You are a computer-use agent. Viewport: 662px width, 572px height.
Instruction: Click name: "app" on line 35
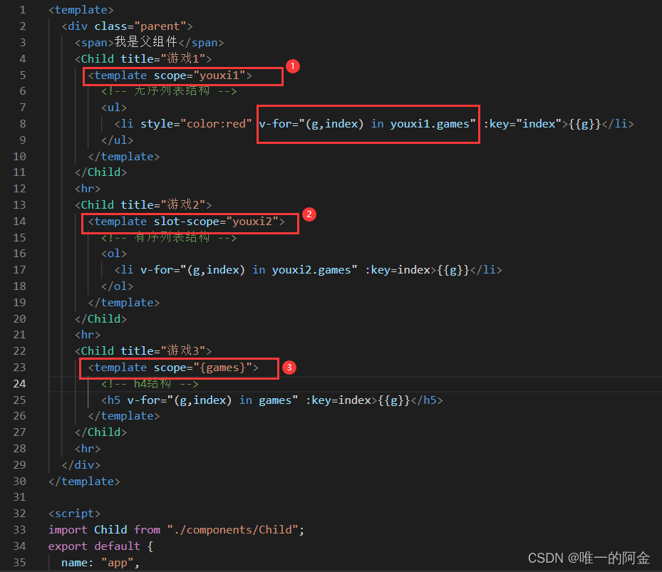[98, 563]
